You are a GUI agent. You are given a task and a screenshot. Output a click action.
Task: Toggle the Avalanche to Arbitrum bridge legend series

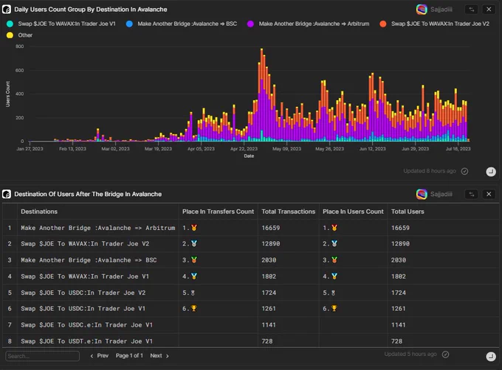tap(308, 24)
